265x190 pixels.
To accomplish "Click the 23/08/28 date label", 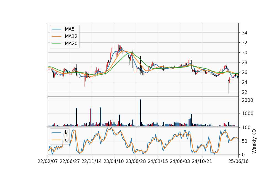I will click(x=136, y=161).
